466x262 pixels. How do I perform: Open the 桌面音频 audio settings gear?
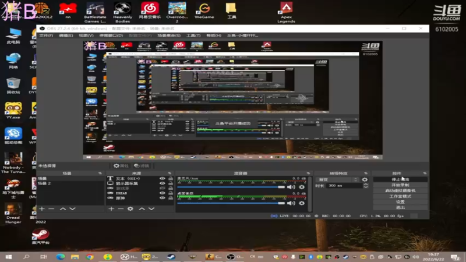pyautogui.click(x=302, y=203)
